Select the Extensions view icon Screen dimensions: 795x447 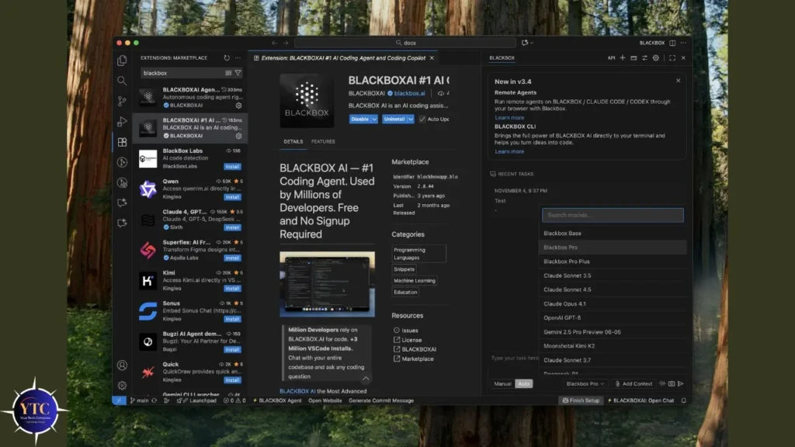click(122, 142)
